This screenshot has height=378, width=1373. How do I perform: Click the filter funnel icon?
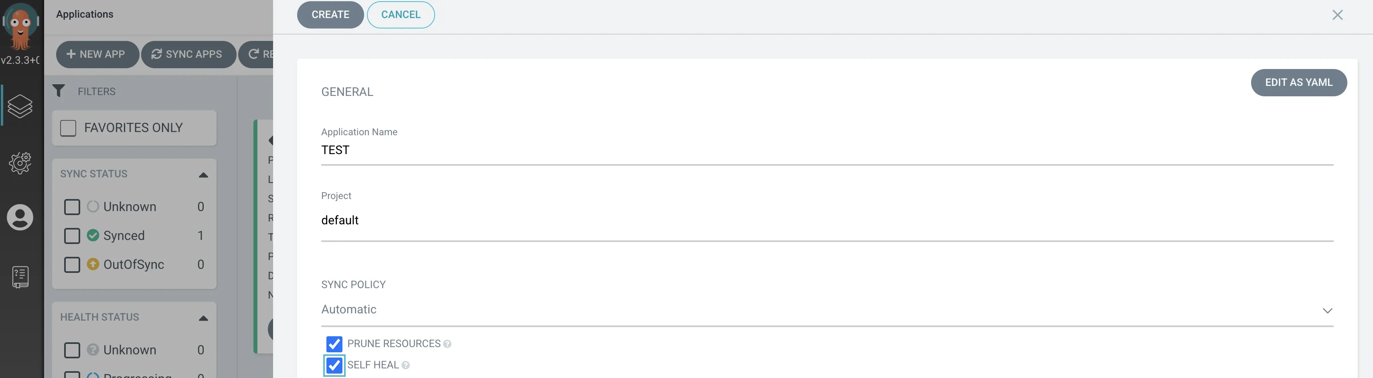(59, 91)
